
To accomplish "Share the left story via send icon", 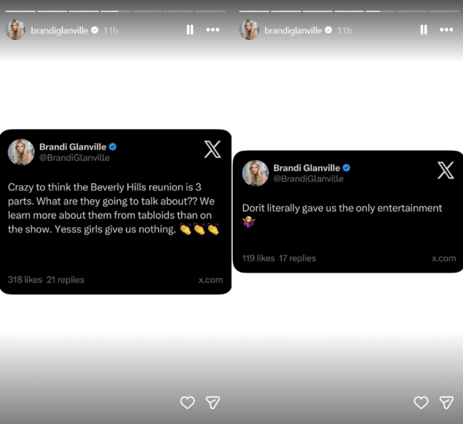I will click(x=212, y=402).
